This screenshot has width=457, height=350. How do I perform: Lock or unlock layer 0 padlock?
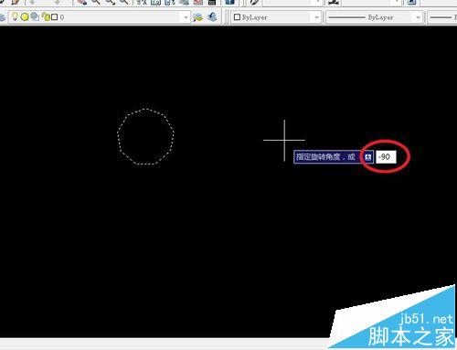[46, 17]
